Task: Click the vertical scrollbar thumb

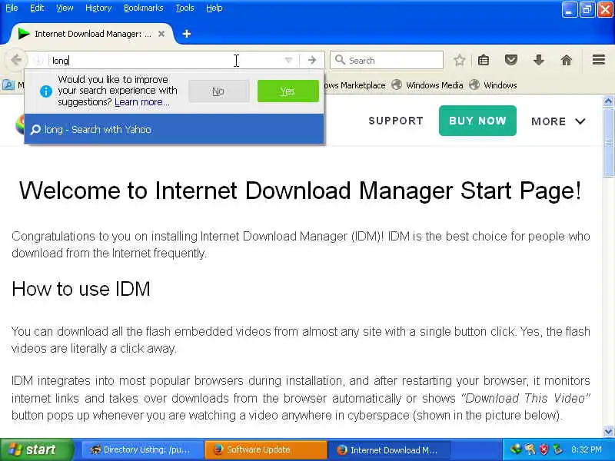Action: pyautogui.click(x=608, y=142)
